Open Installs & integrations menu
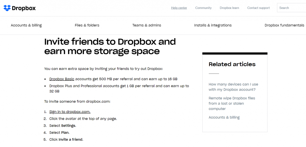 213,25
